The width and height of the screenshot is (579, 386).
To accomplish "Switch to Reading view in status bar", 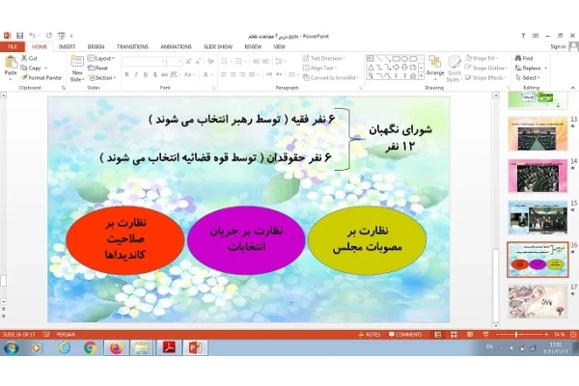I will [470, 334].
